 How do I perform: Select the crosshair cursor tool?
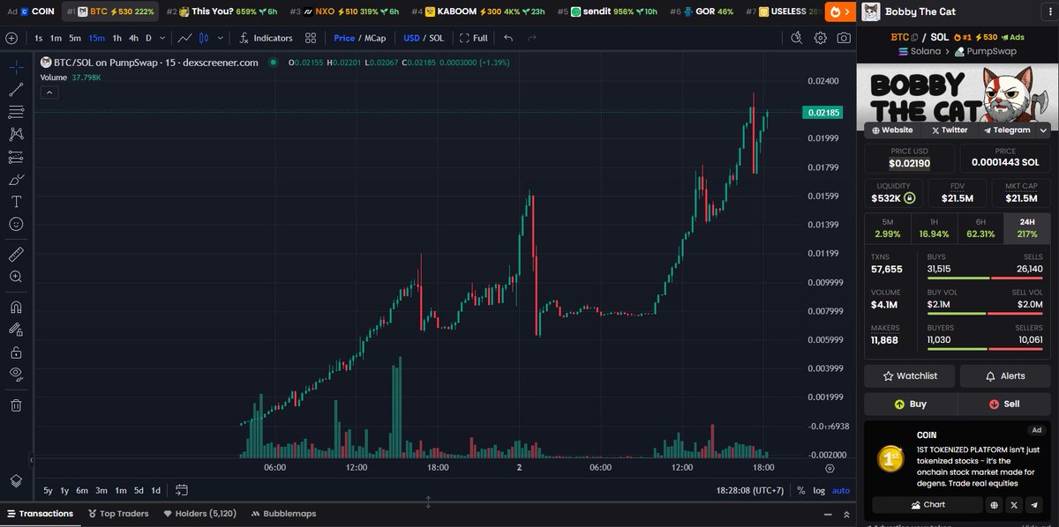click(x=16, y=67)
